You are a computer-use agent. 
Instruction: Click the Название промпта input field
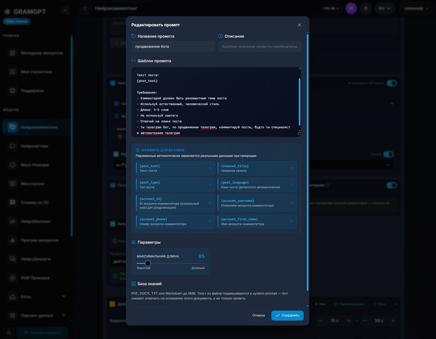pyautogui.click(x=173, y=46)
